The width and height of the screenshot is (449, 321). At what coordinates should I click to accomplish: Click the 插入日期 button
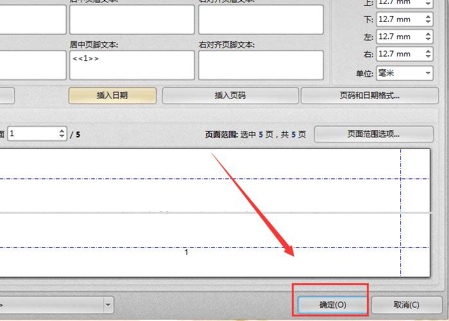click(x=112, y=96)
